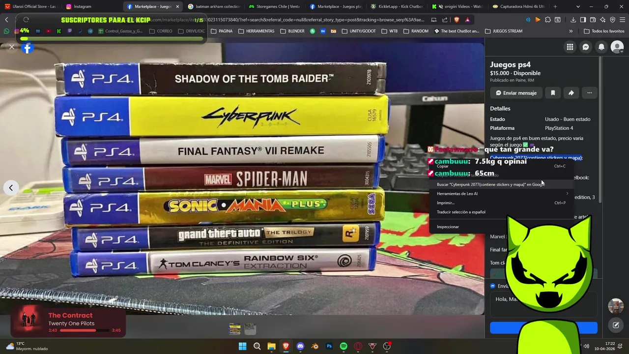Click Brave Rewards triangle icon
Viewport: 629px width, 354px height.
467,20
